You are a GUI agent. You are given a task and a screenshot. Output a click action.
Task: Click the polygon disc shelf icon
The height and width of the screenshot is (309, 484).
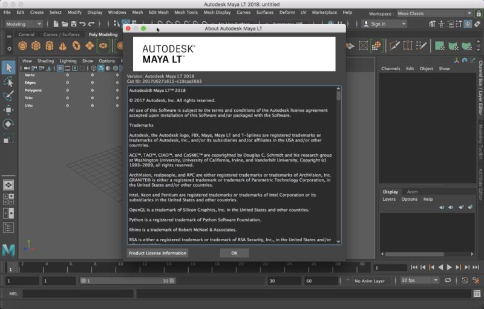click(x=103, y=46)
